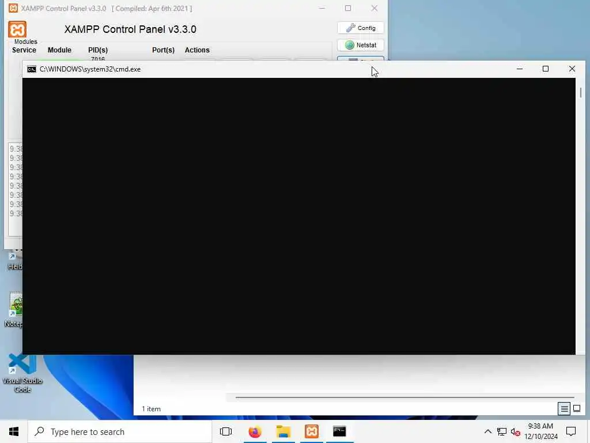Maximize the cmd.exe window
Viewport: 590px width, 443px height.
pyautogui.click(x=546, y=69)
